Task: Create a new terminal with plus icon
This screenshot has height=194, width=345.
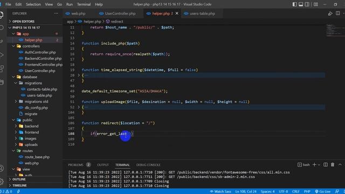Action: point(314,164)
